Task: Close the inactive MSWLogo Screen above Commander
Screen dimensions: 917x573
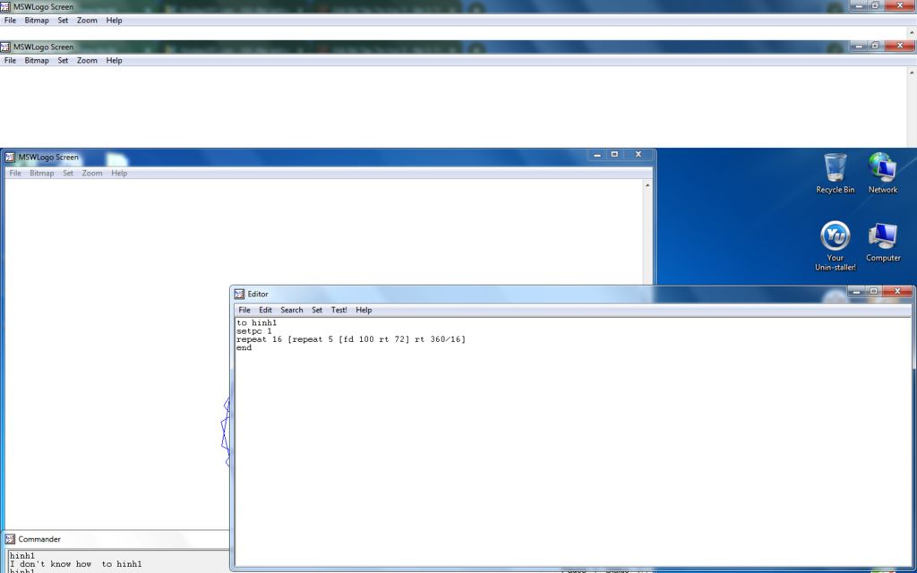Action: coord(638,154)
